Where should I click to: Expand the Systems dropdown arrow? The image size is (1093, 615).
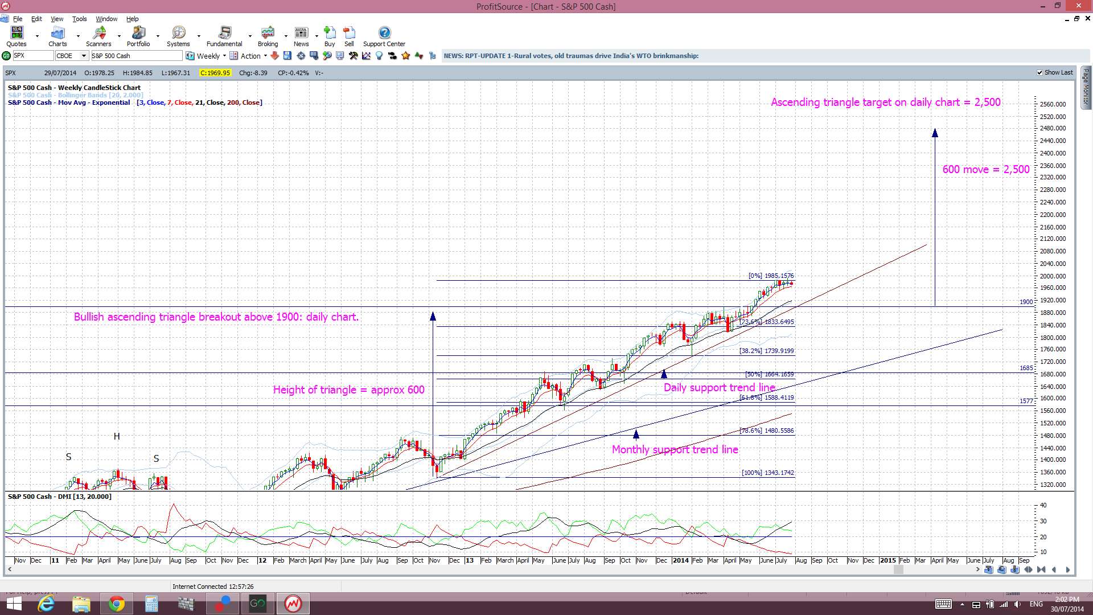pos(199,36)
